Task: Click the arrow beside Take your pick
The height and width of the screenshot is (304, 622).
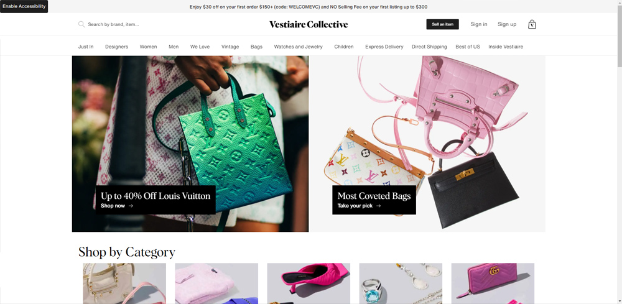Action: coord(378,206)
